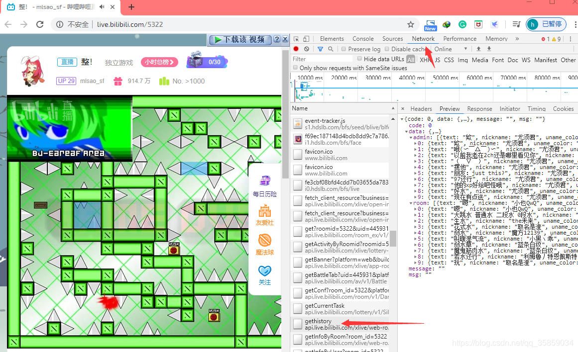Click the DevTools inspect element icon
Viewport: 578px width, 352px height.
(x=296, y=39)
